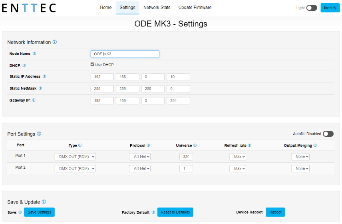
Task: Open Port 1 Output Merging dropdown
Action: click(300, 156)
